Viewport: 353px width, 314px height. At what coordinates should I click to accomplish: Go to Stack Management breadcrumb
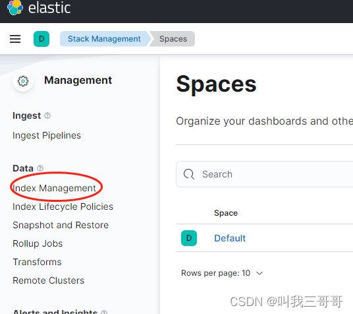[x=104, y=39]
